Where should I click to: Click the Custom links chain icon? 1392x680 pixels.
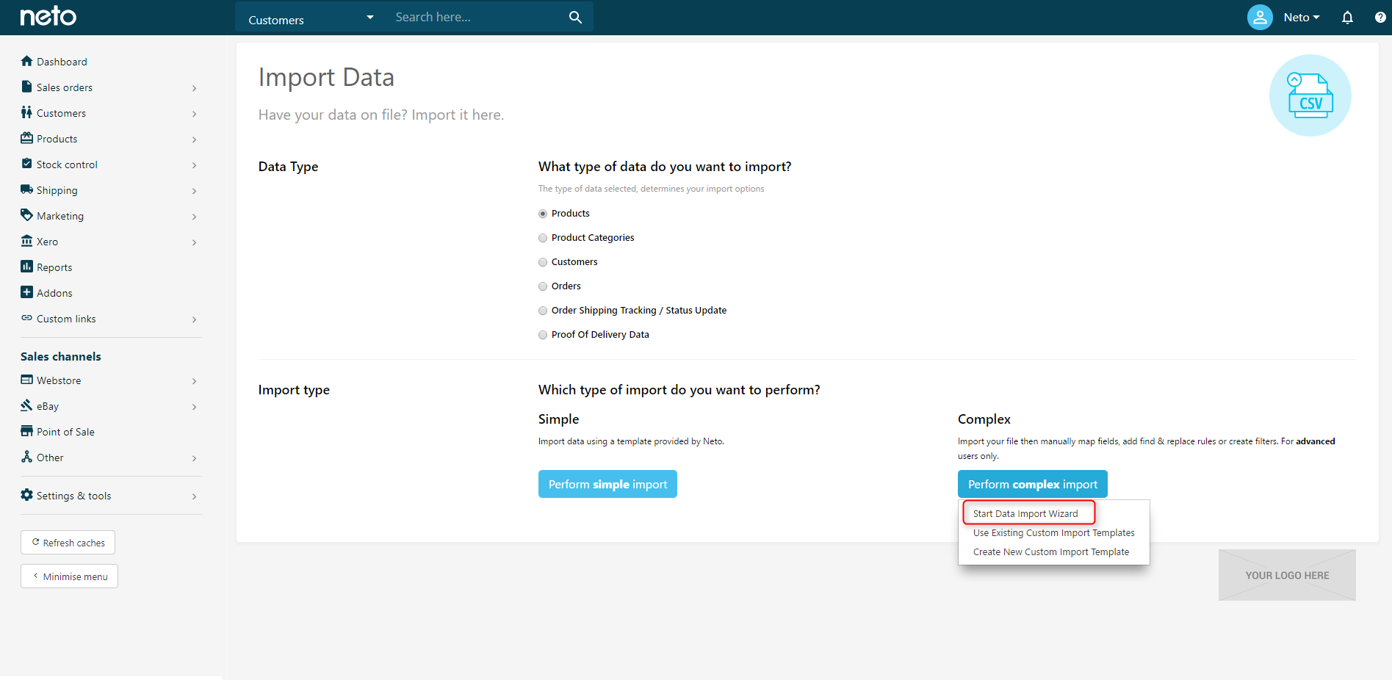pos(27,318)
